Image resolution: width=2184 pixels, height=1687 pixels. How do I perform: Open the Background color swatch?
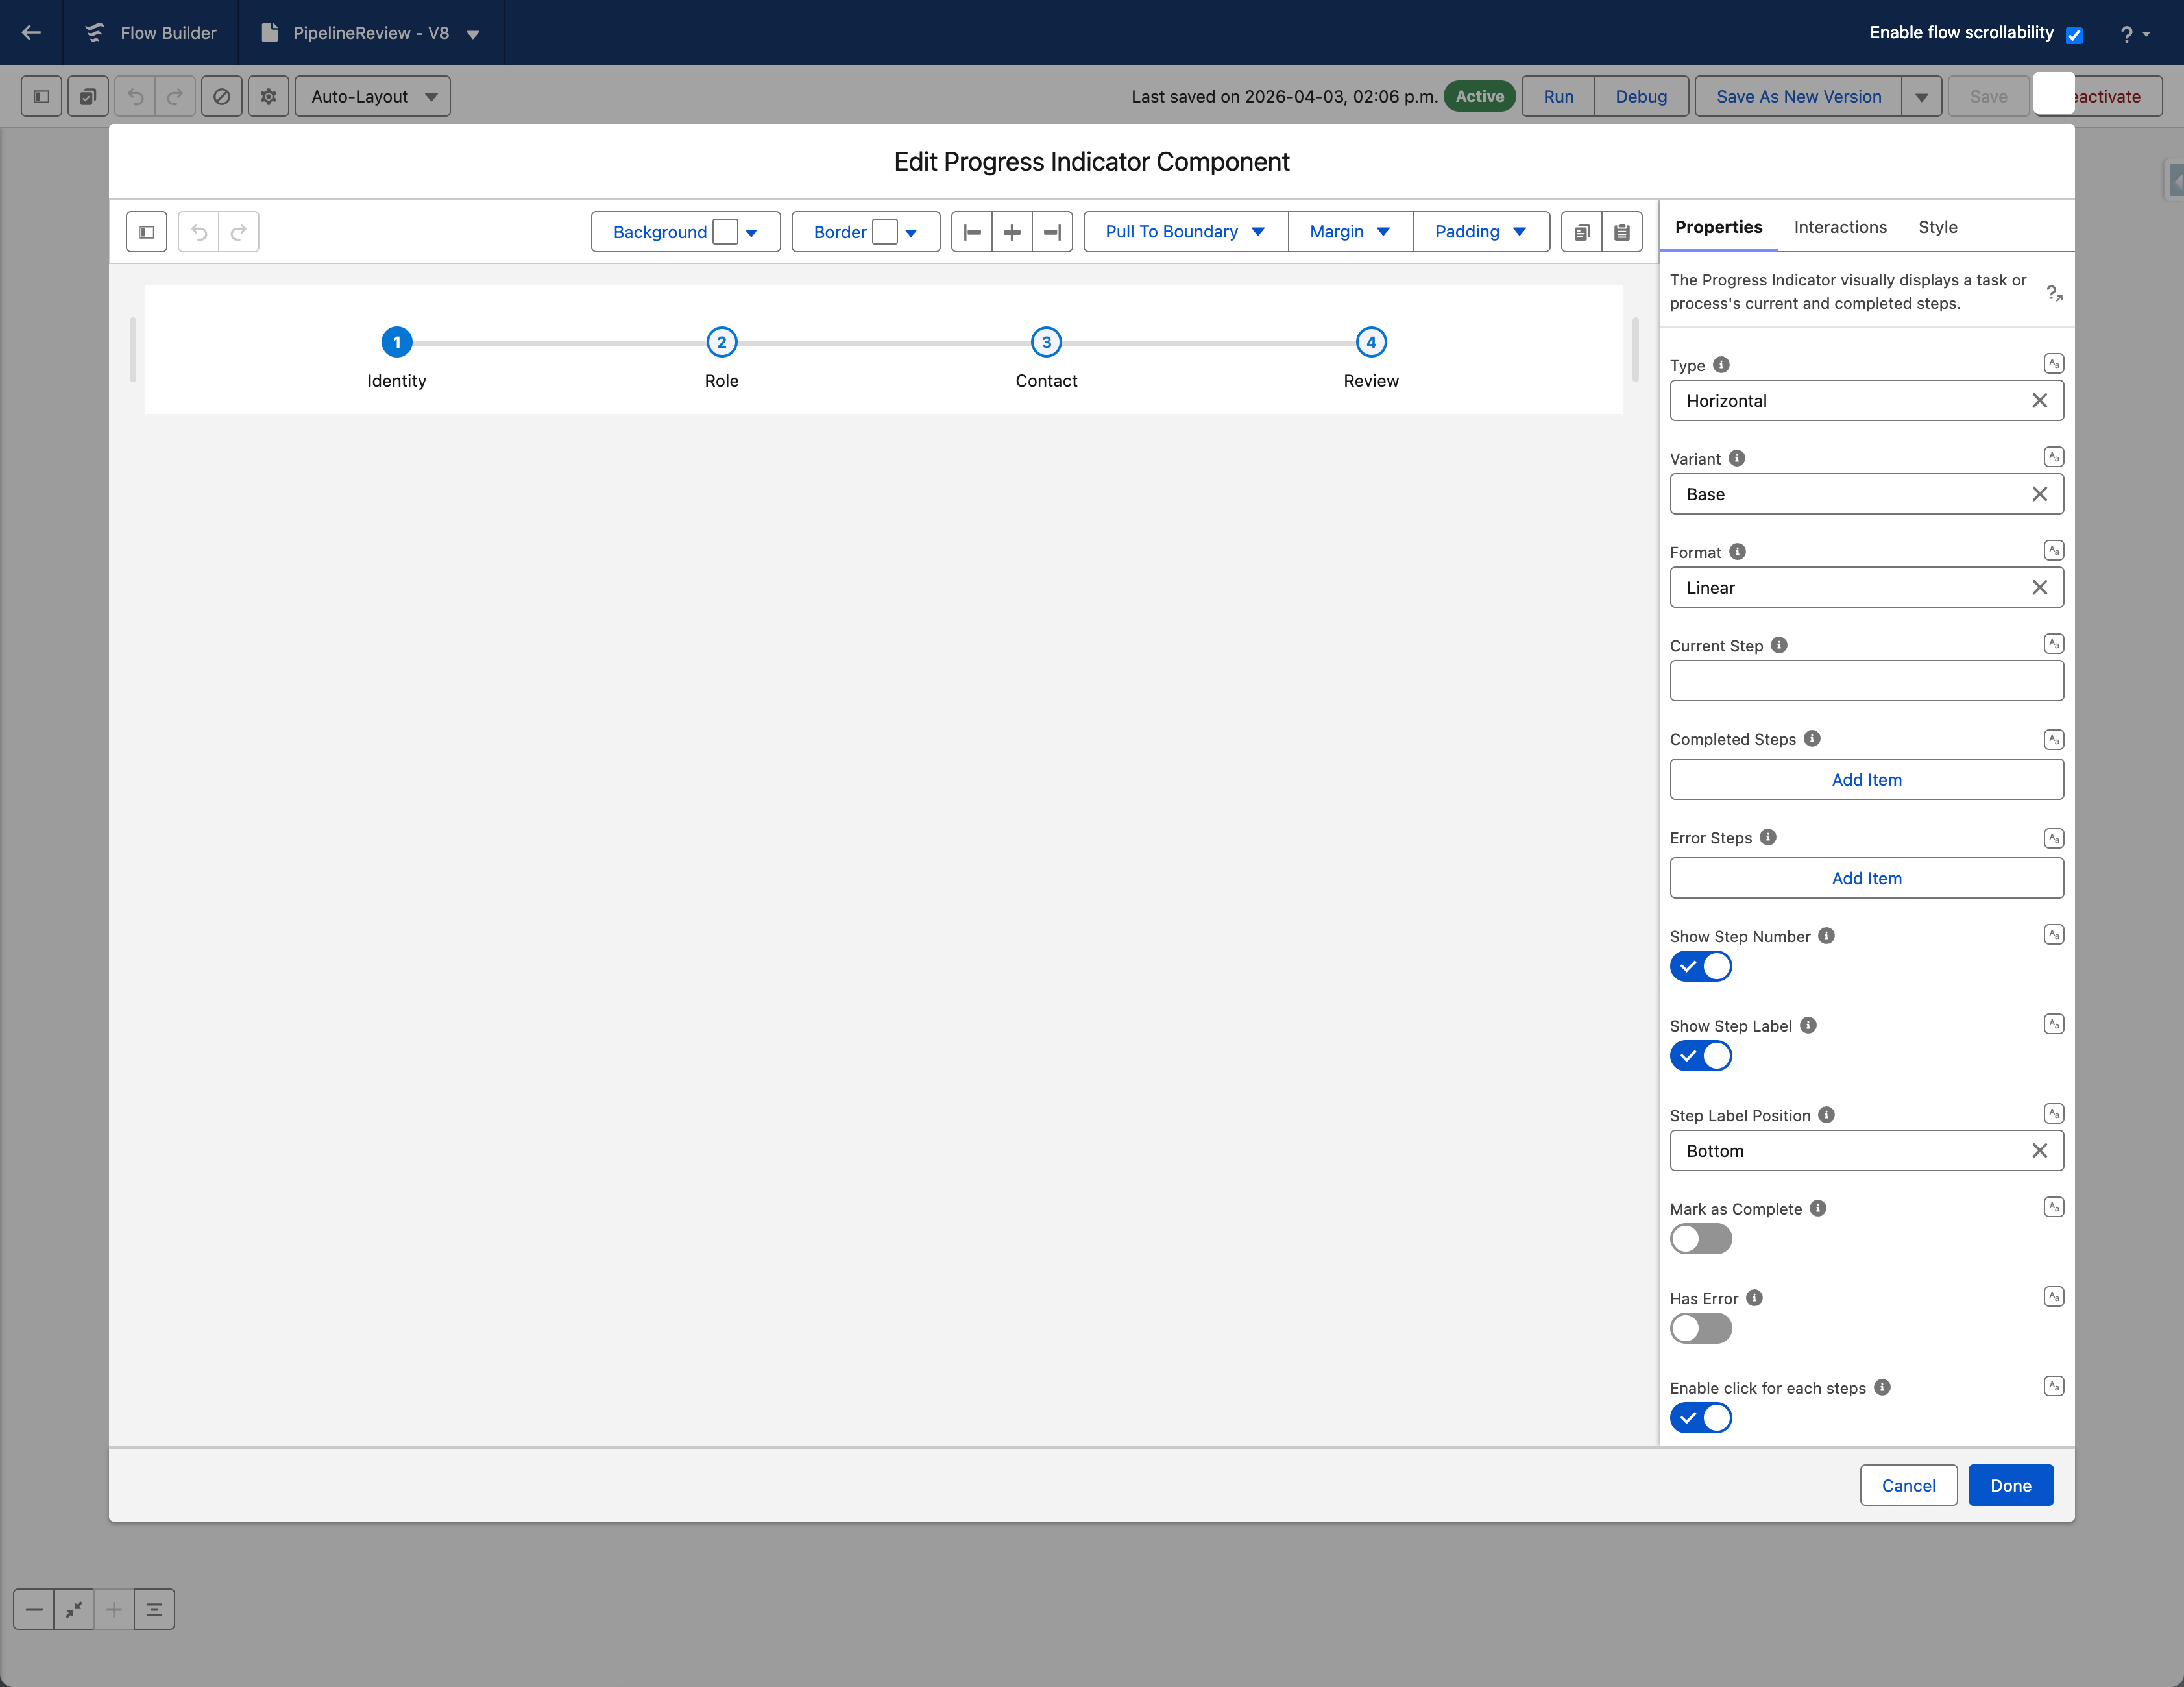(x=725, y=232)
